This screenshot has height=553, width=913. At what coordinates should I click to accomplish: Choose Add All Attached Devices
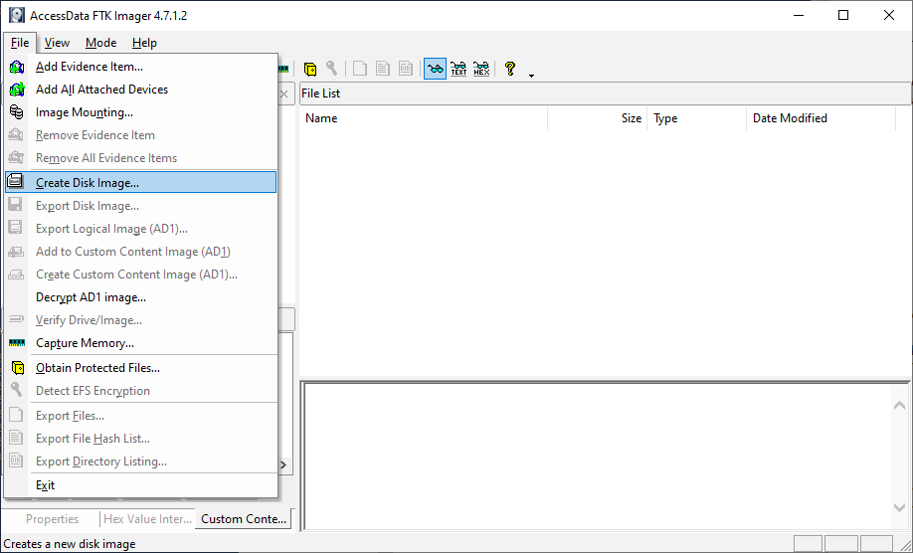[x=140, y=90]
